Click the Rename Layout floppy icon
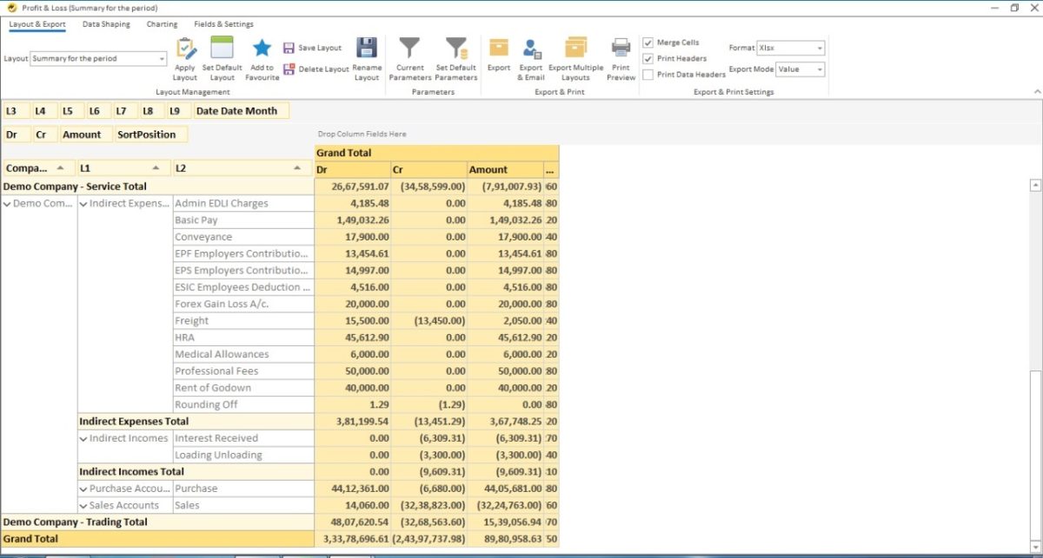1043x558 pixels. coord(367,49)
